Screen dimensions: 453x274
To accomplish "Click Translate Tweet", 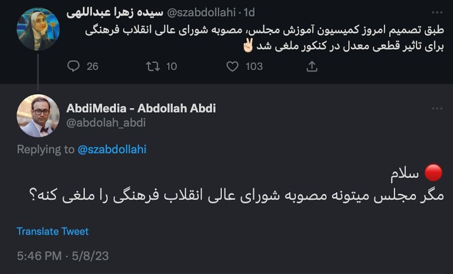I will [53, 231].
